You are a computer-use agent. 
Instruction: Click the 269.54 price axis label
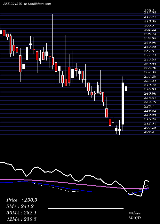coord(150,64)
